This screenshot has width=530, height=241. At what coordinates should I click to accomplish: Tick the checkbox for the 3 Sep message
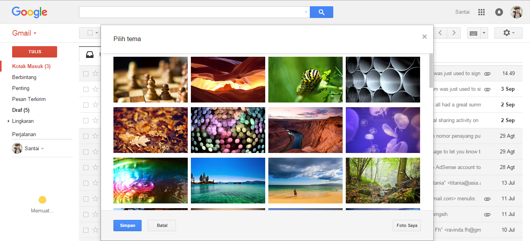tap(86, 89)
